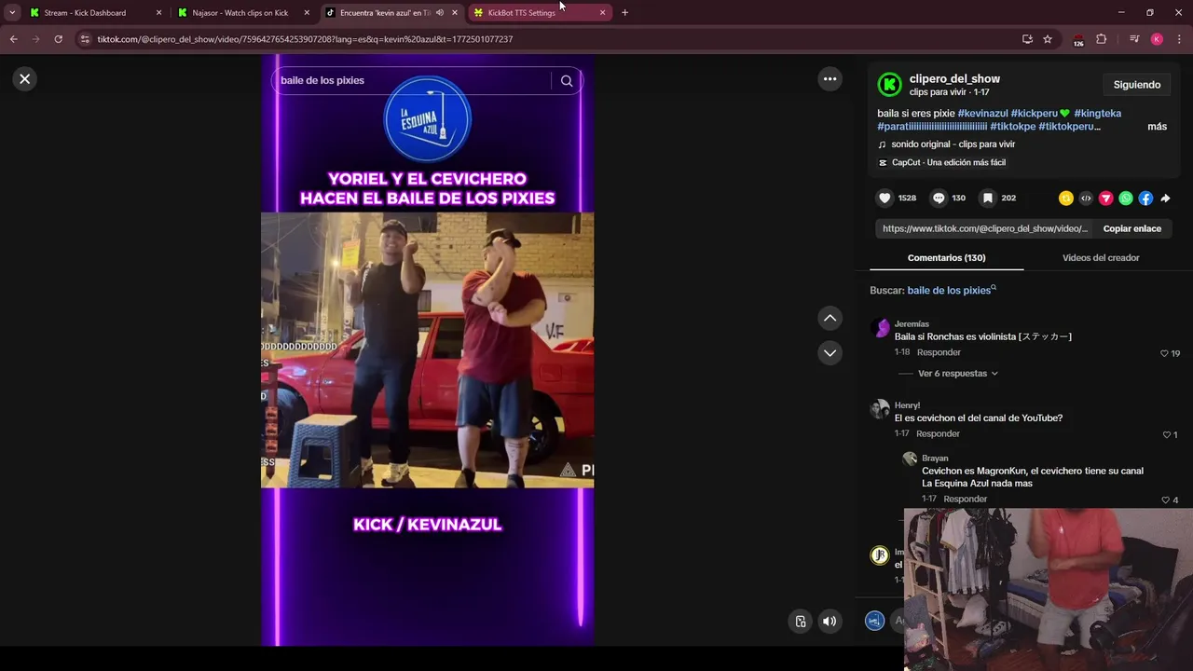Image resolution: width=1193 pixels, height=671 pixels.
Task: Click the 'baile de los pixies' search field
Action: (414, 81)
